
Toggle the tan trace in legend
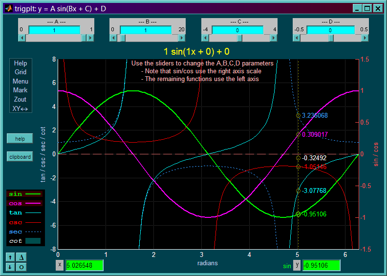[25, 212]
